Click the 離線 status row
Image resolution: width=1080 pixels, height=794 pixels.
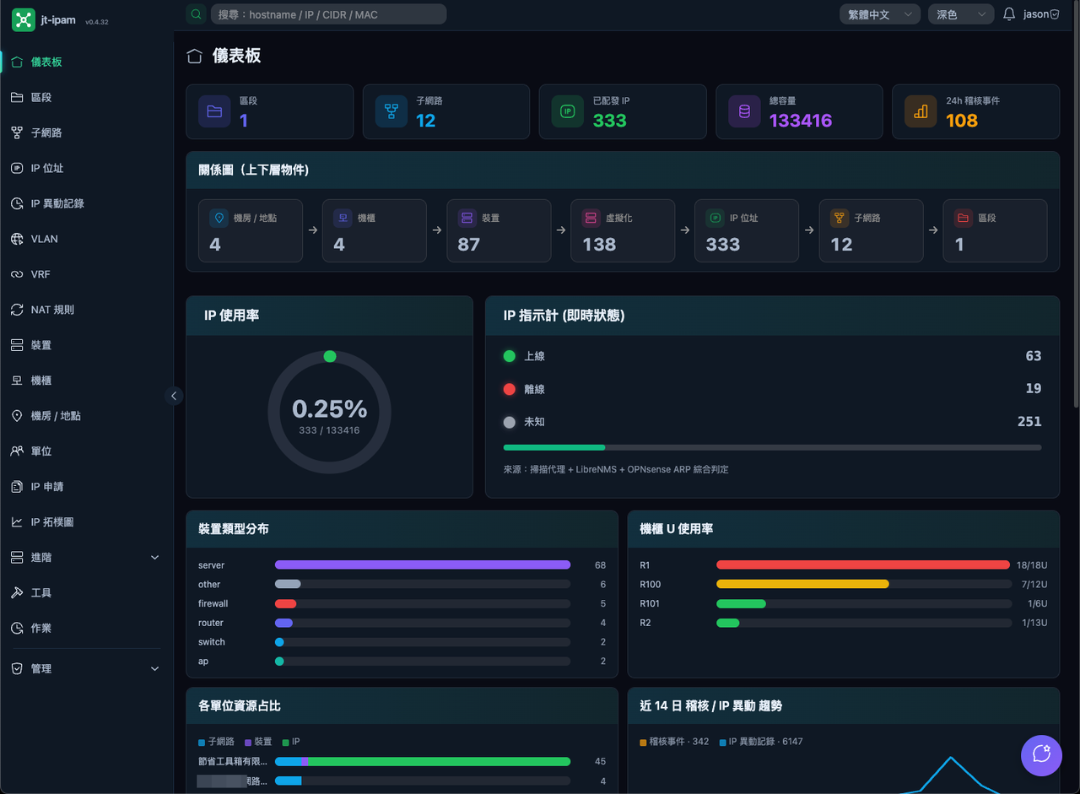(x=772, y=389)
